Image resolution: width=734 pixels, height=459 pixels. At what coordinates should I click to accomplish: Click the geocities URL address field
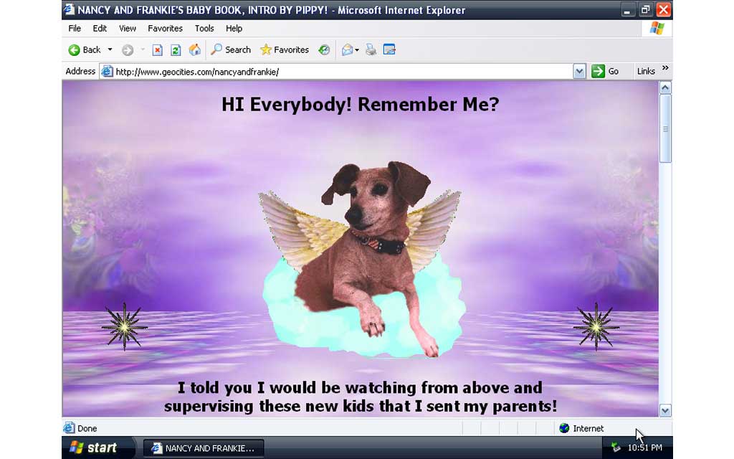tap(337, 72)
